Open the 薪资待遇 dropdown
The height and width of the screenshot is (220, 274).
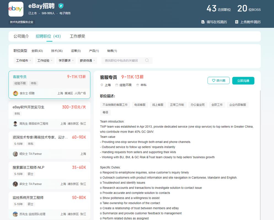coord(87,61)
